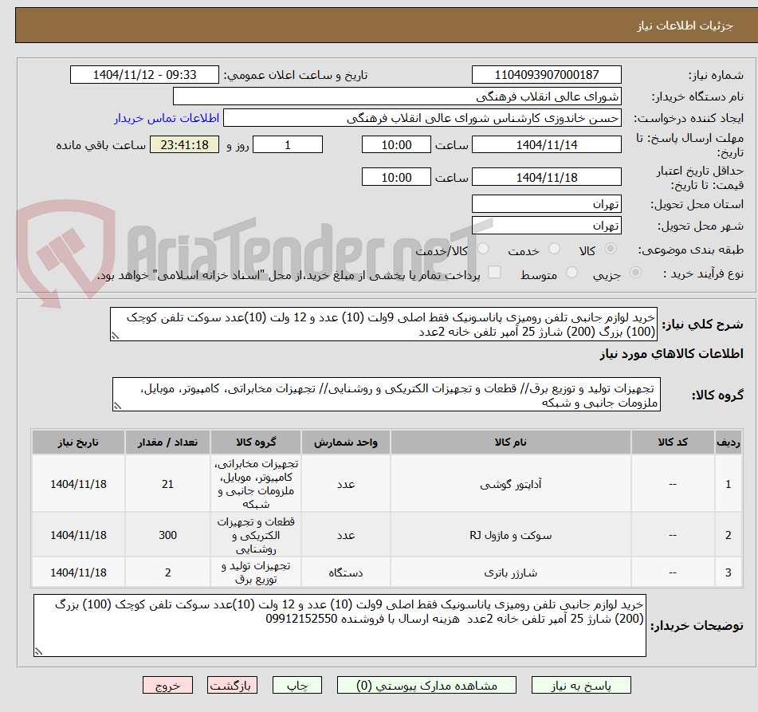The height and width of the screenshot is (712, 758).
Task: Click the نام کالا column header
Action: (510, 442)
